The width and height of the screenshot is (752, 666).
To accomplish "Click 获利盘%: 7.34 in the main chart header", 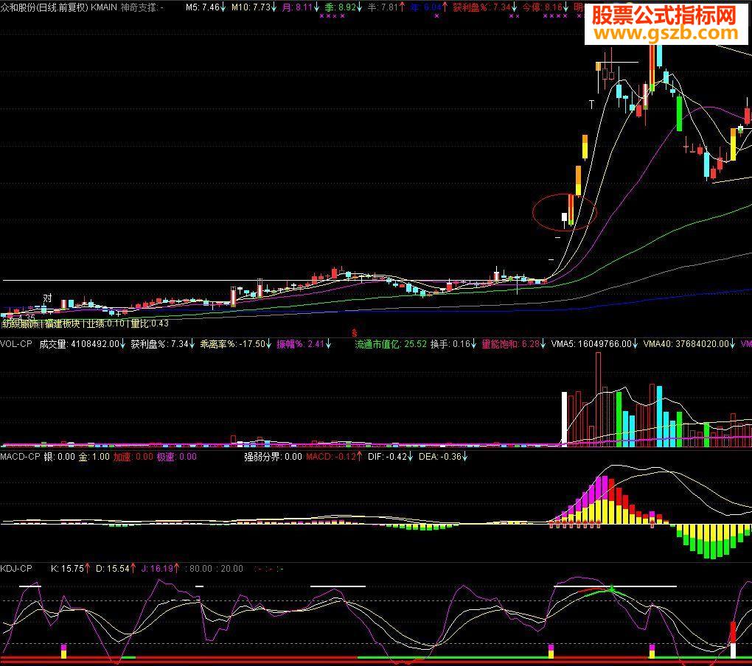I will (x=485, y=7).
